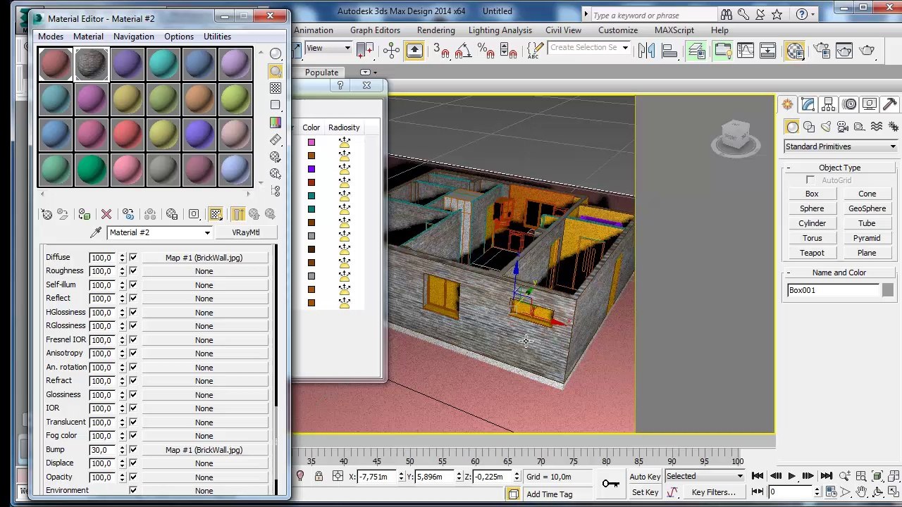Open Angle Snap toggle in main toolbar
This screenshot has width=902, height=507.
[463, 50]
